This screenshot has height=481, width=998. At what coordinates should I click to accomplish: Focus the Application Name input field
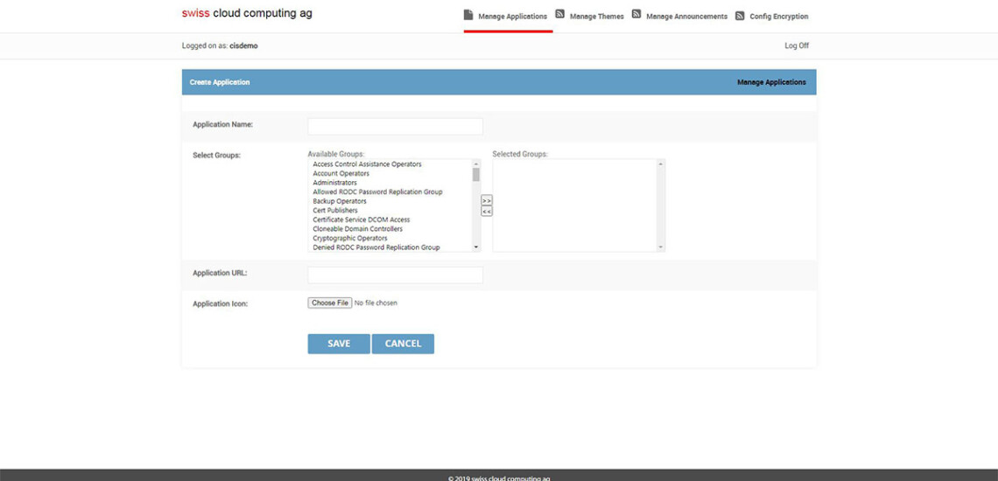click(x=395, y=126)
